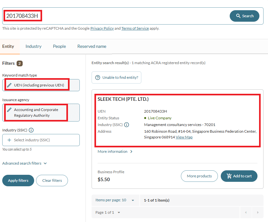Screen dimensions: 268x222
Task: Open the Reserved name tab
Action: (x=92, y=46)
